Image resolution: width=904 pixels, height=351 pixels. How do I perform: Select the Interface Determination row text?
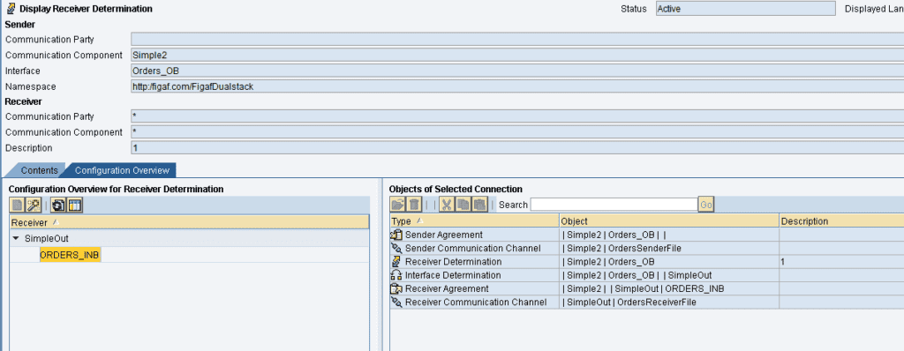pyautogui.click(x=453, y=275)
